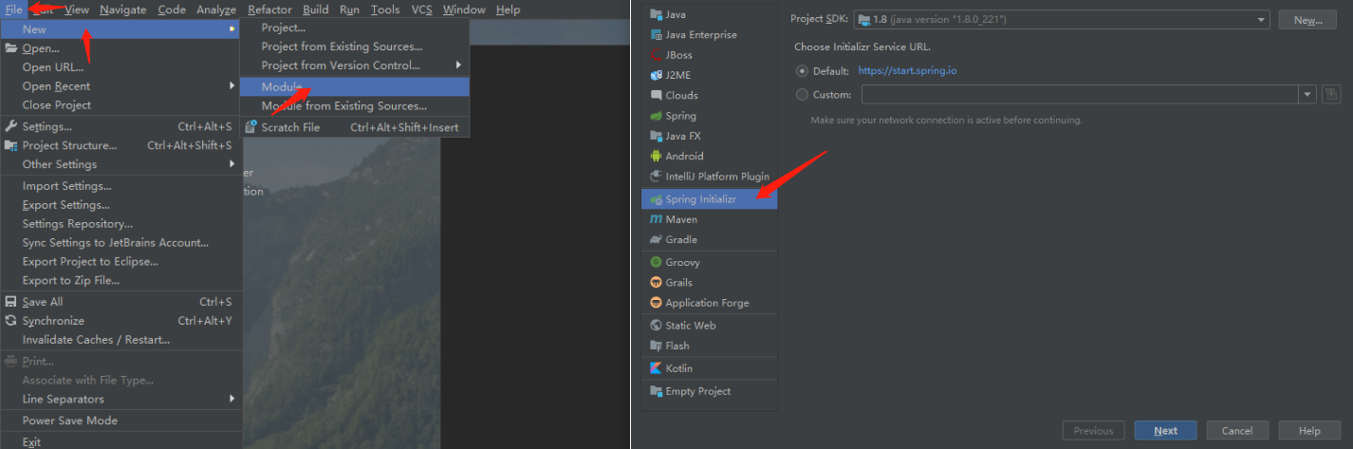Pick the Empty Project icon
The width and height of the screenshot is (1353, 449).
[656, 391]
